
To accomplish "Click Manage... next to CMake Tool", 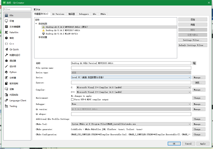I will [199, 124].
